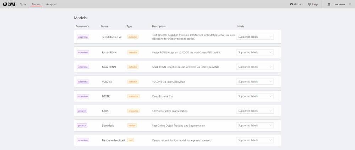Expand Supported labels for Faster RCNN
This screenshot has width=355, height=150.
[255, 52]
